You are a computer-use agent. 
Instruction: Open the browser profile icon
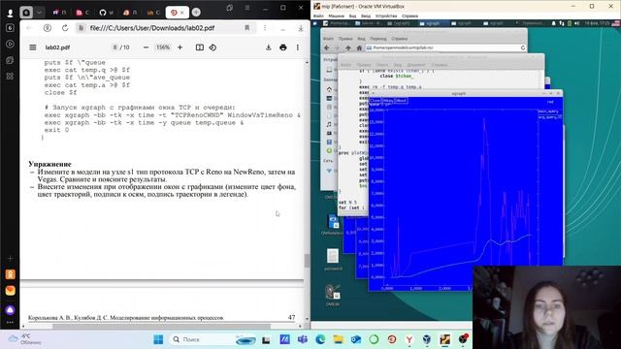pyautogui.click(x=10, y=13)
